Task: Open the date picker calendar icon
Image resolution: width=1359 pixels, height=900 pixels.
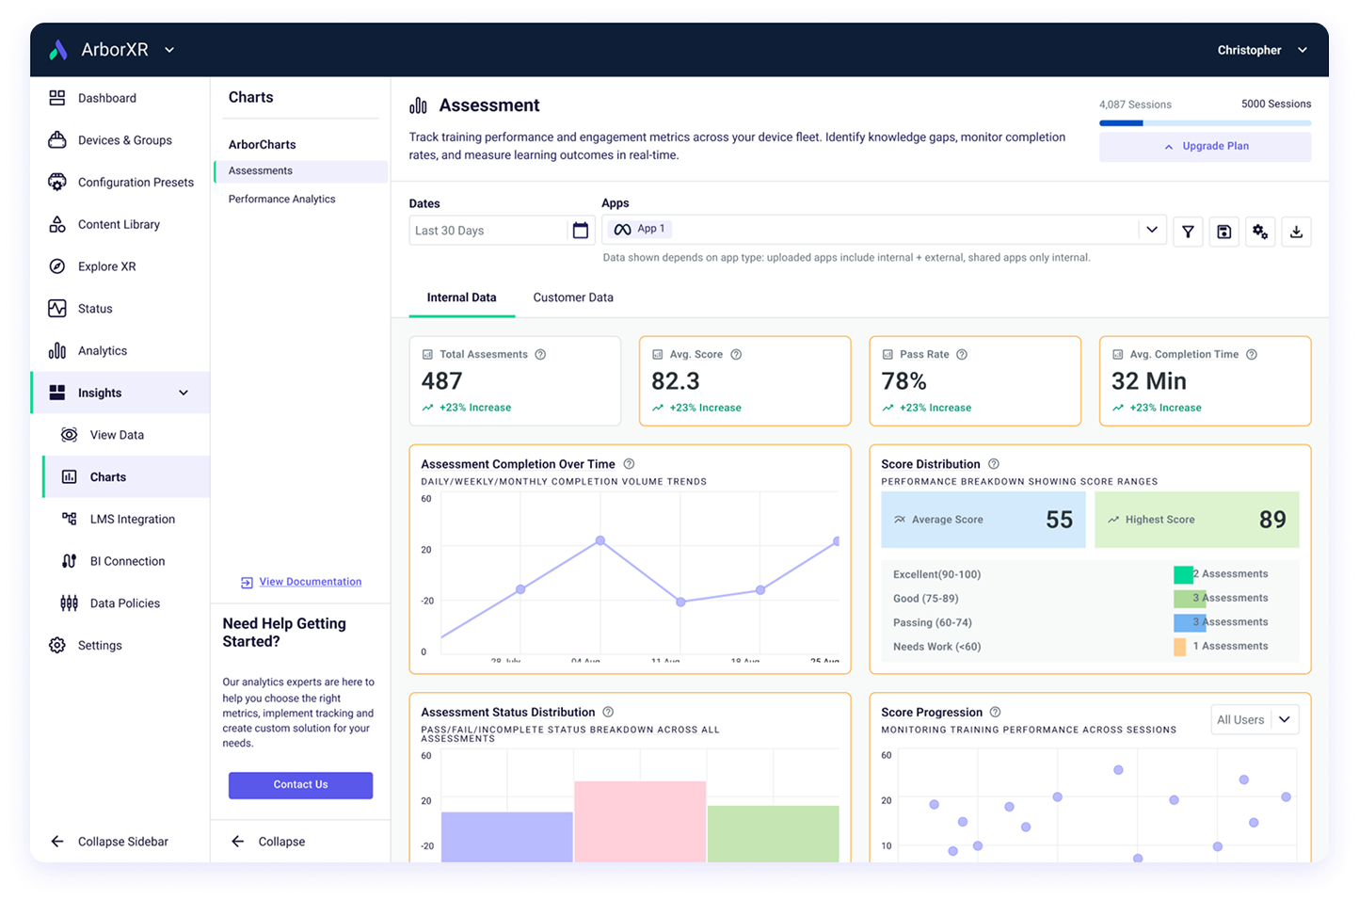Action: tap(581, 229)
